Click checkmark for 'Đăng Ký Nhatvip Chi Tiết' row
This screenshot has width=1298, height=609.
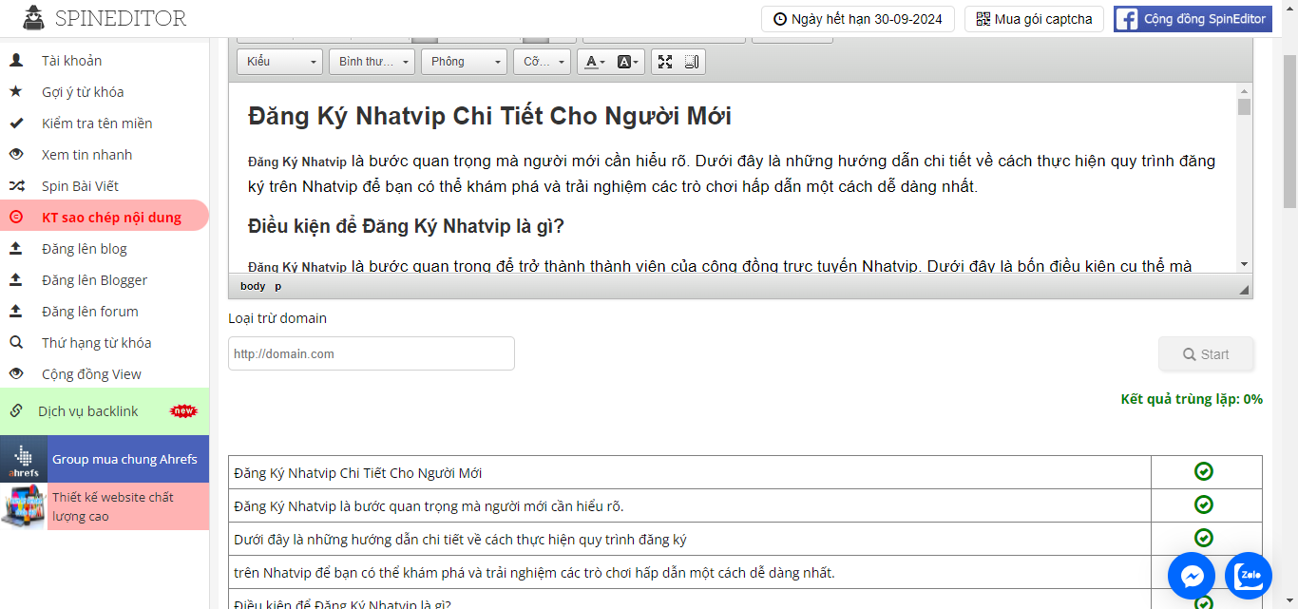coord(1204,471)
